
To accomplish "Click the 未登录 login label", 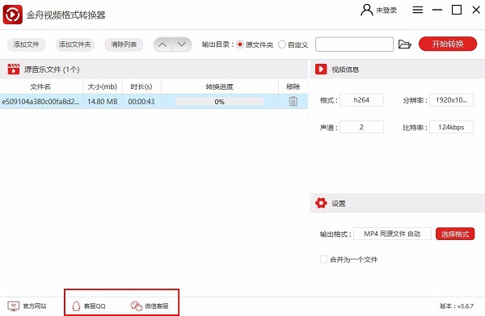I will coord(386,11).
